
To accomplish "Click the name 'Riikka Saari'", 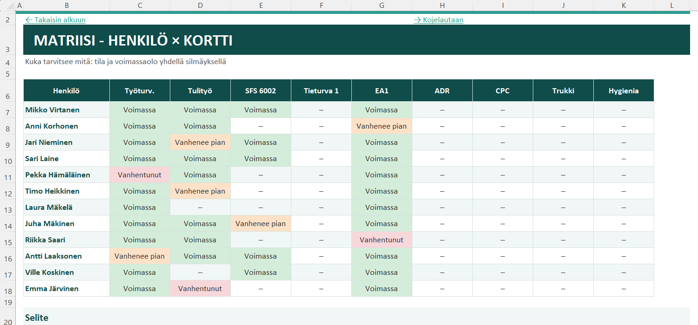I will (x=45, y=240).
